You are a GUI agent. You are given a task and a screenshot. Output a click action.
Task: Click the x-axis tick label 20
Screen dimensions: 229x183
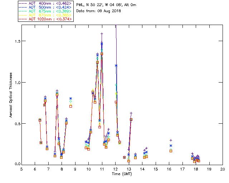point(223,169)
